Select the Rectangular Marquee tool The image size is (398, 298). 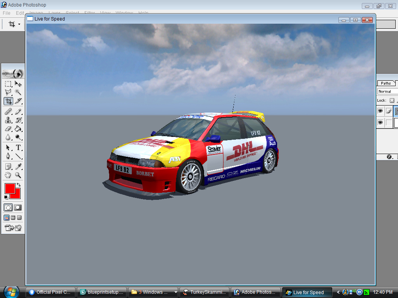8,84
